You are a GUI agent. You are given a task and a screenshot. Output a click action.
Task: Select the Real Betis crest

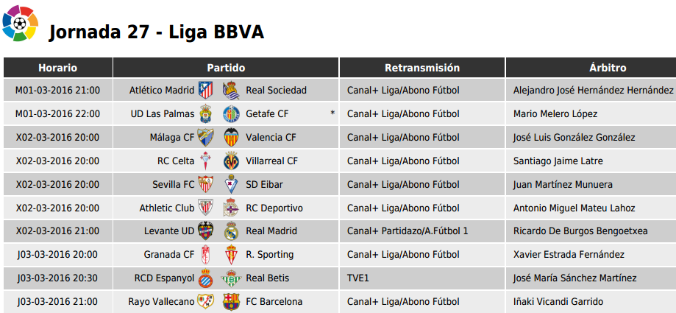(x=231, y=278)
